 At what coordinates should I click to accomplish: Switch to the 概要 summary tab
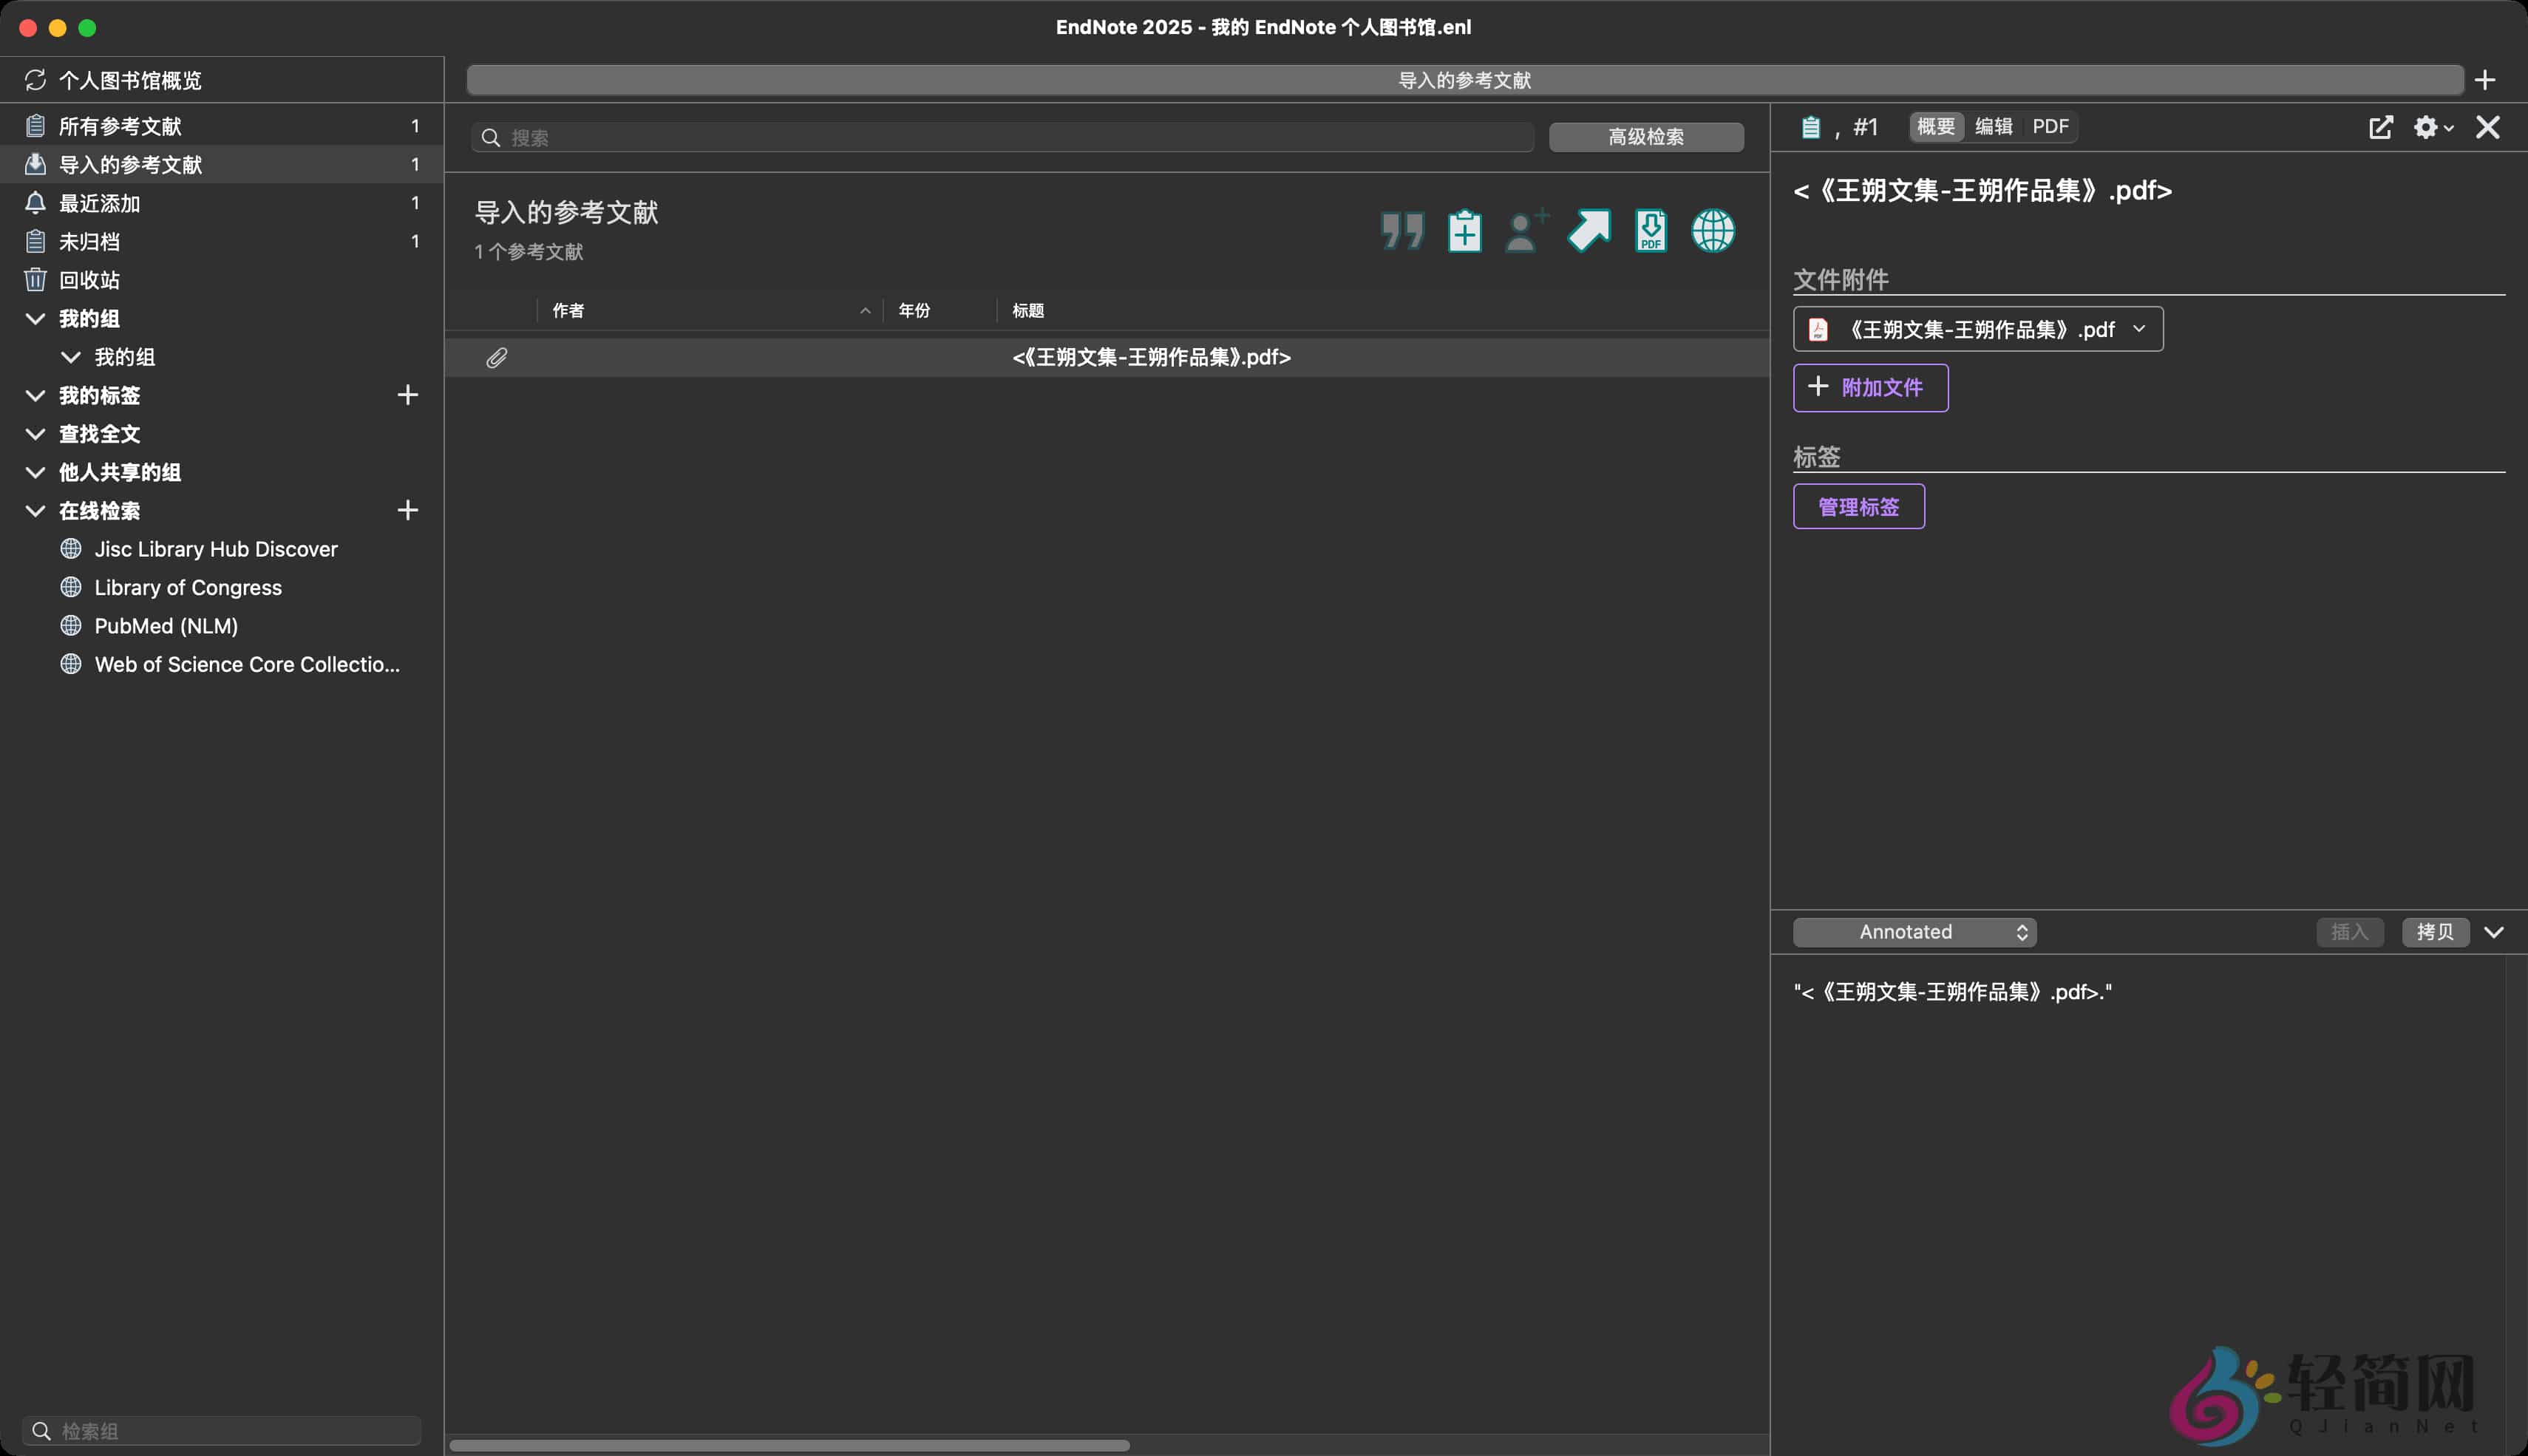pos(1936,126)
